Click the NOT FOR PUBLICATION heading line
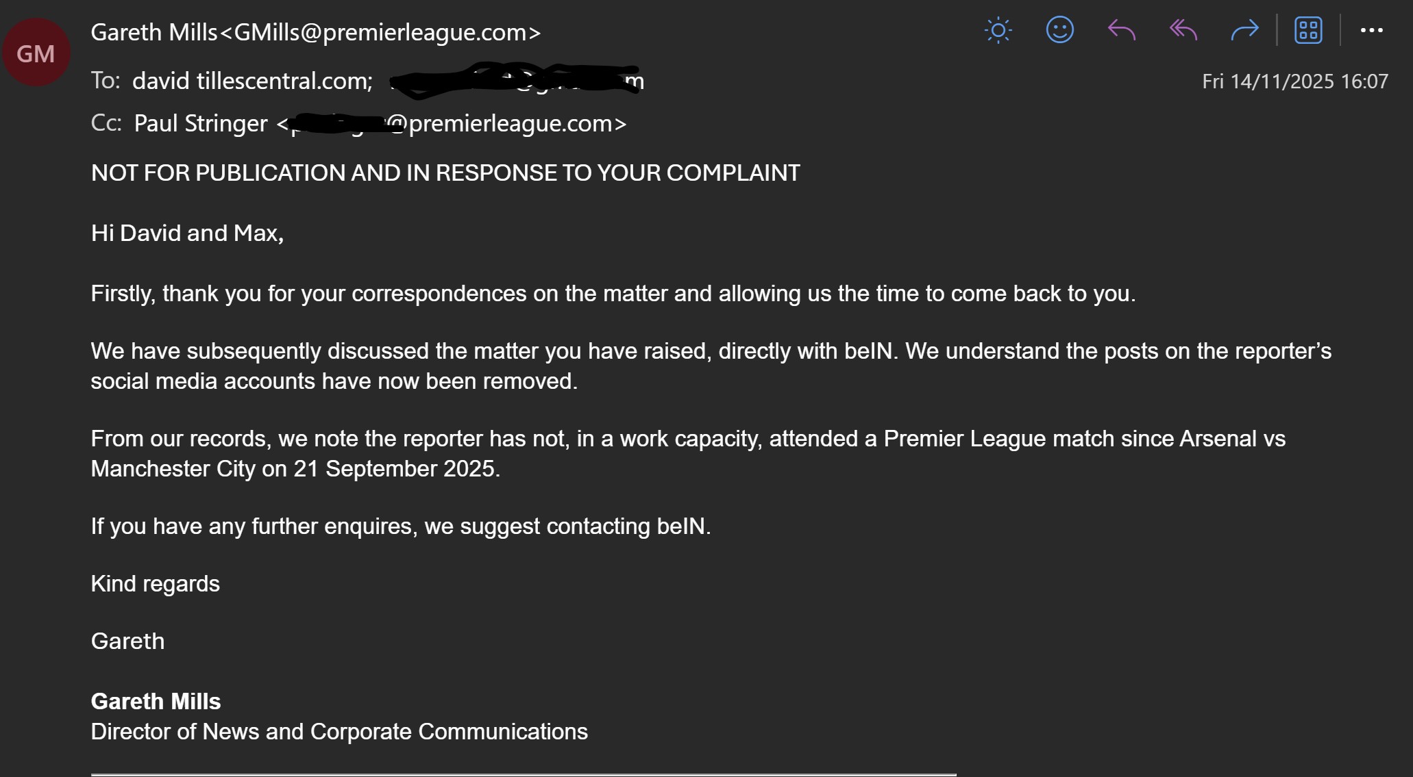Viewport: 1413px width, 777px height. [445, 173]
